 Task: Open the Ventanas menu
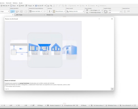(x=15, y=3)
